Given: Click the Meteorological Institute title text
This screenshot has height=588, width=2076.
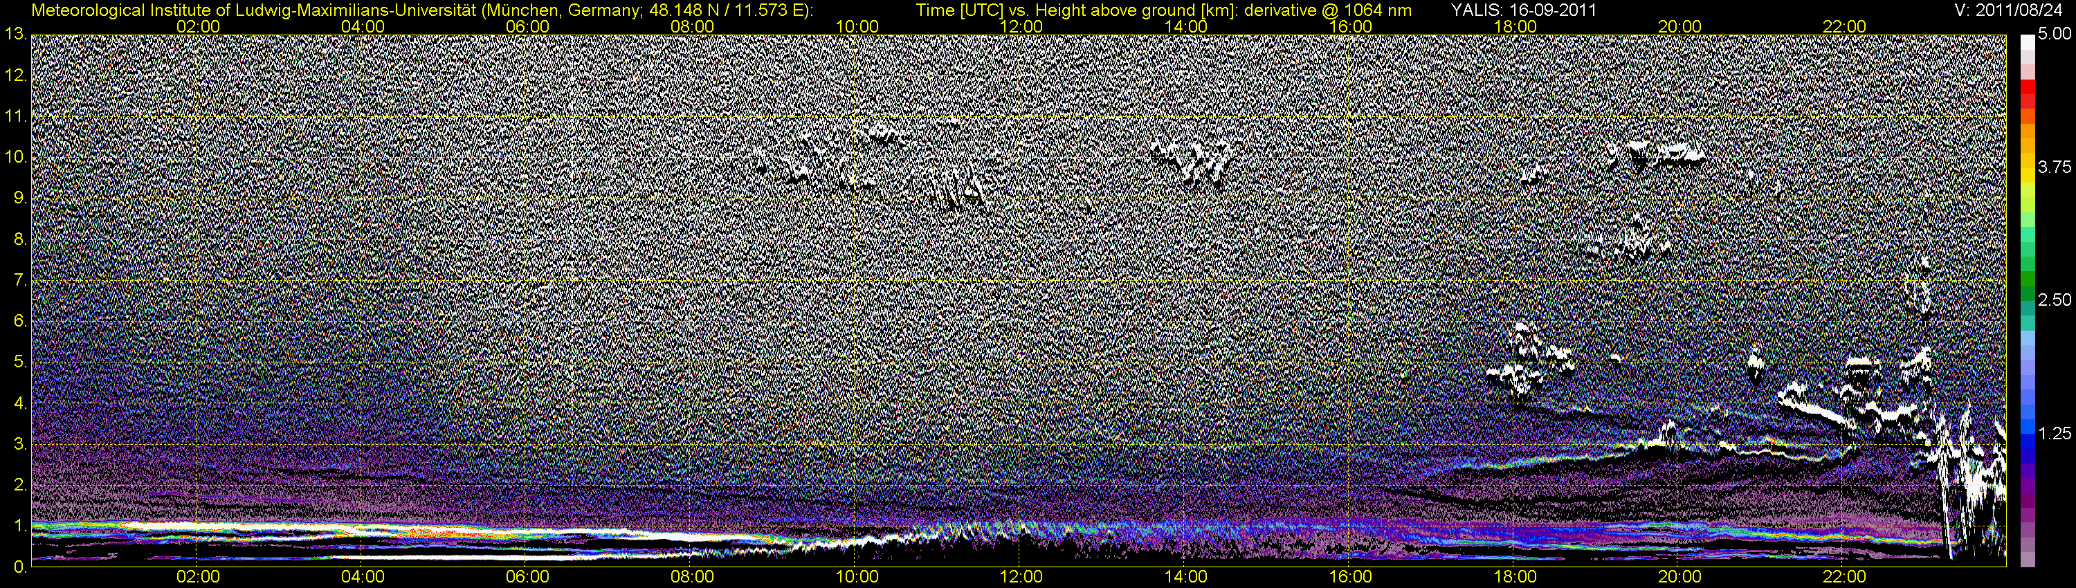Looking at the screenshot, I should coord(422,10).
